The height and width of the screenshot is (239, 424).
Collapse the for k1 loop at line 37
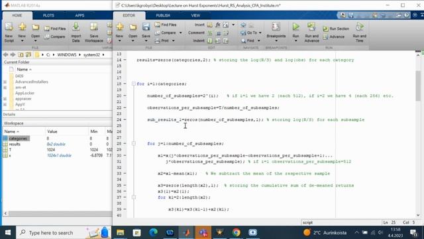(x=134, y=197)
